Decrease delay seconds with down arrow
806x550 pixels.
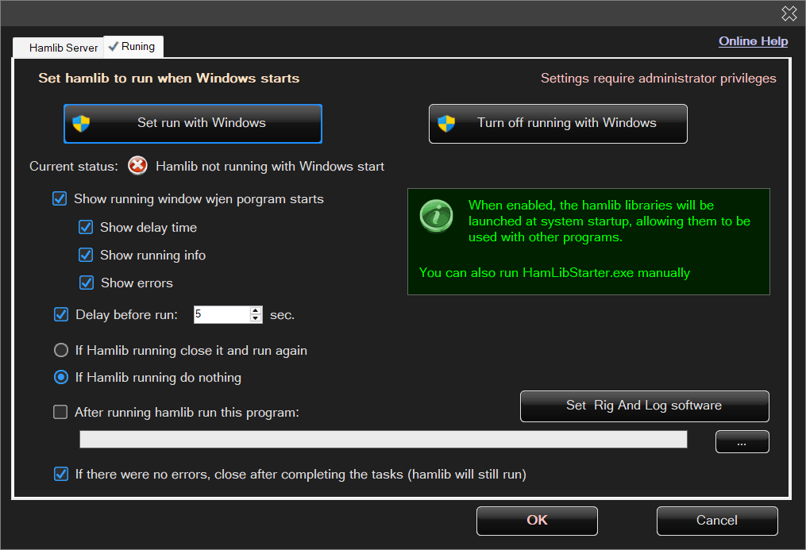click(256, 318)
